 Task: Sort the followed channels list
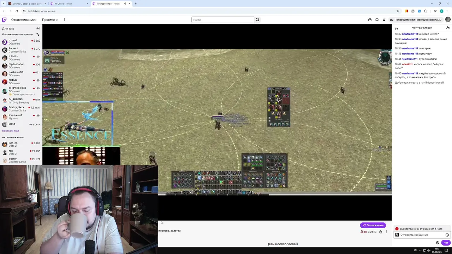[x=38, y=35]
